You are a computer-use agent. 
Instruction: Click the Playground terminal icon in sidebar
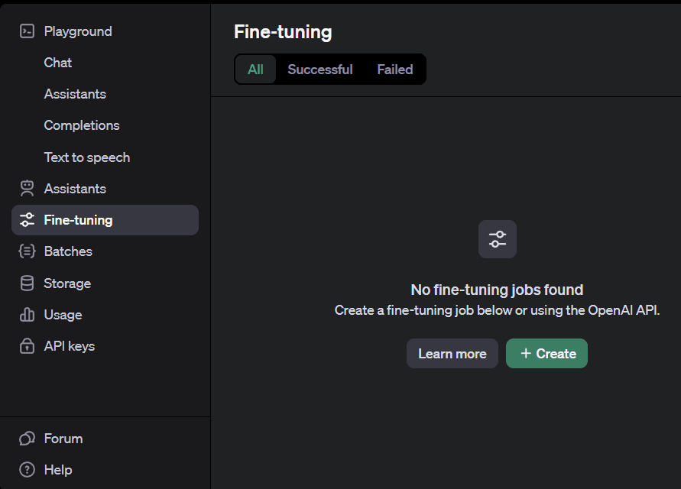(x=28, y=31)
